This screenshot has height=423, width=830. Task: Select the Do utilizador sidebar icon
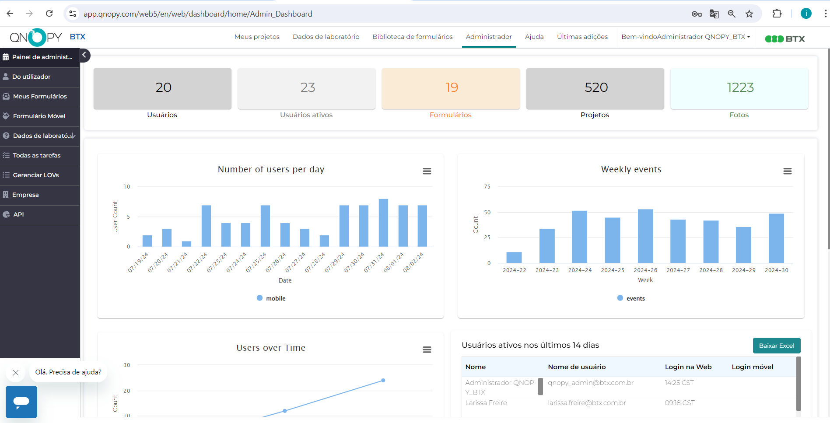click(x=6, y=77)
